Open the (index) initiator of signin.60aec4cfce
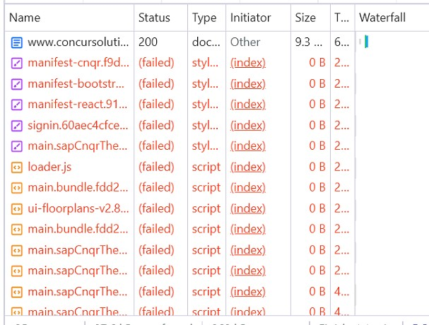 248,126
